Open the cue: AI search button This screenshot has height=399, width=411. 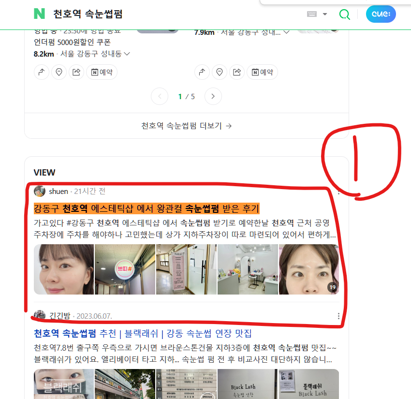(x=381, y=14)
